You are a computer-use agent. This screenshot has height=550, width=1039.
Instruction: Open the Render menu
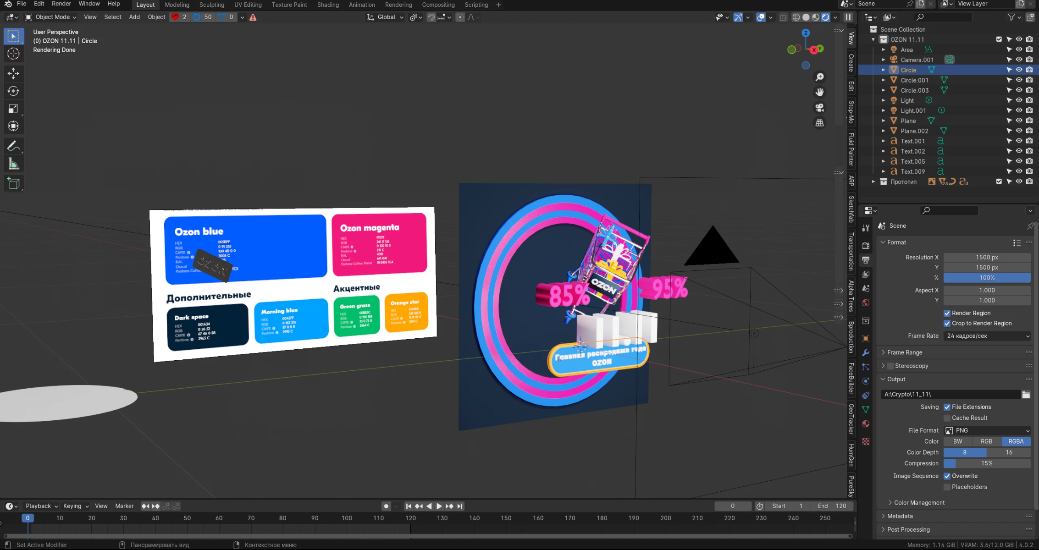click(x=61, y=4)
